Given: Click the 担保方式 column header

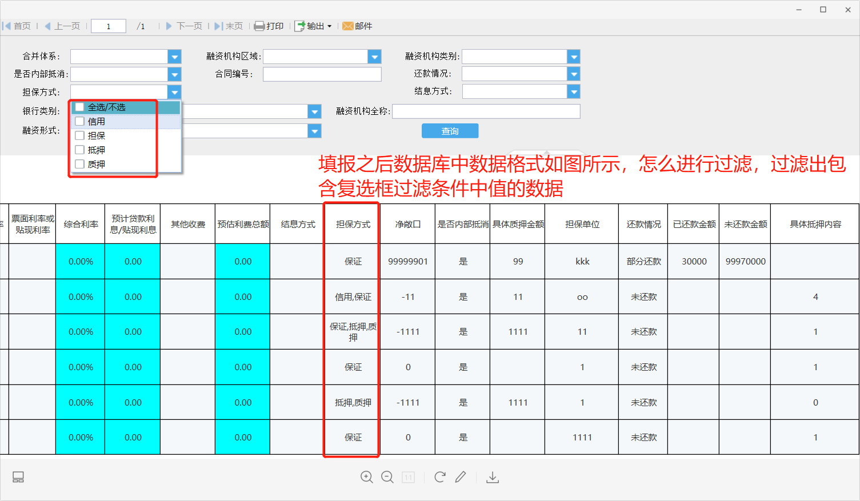Looking at the screenshot, I should pyautogui.click(x=353, y=224).
